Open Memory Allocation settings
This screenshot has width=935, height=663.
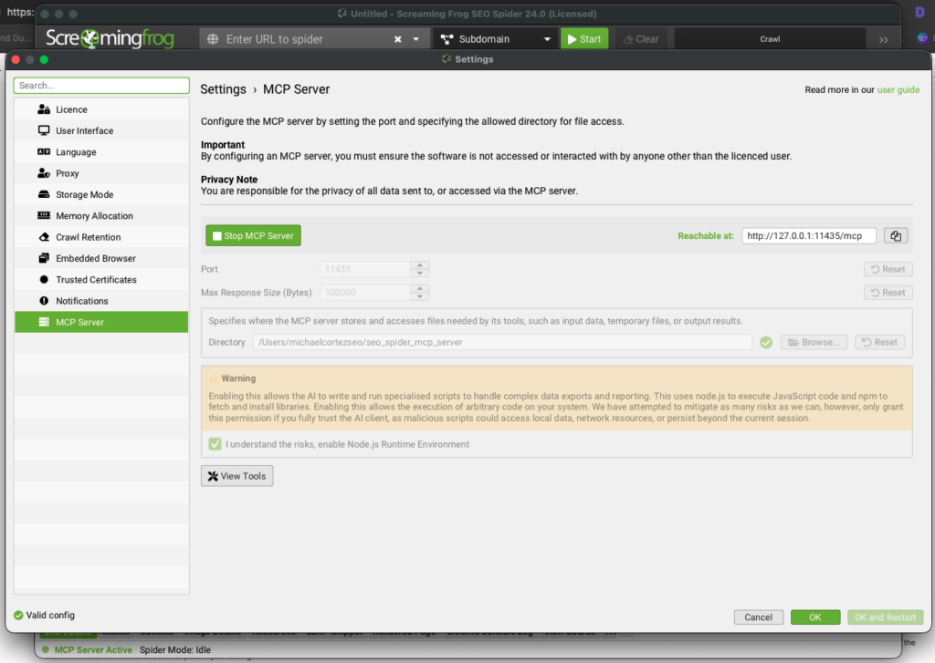coord(101,215)
